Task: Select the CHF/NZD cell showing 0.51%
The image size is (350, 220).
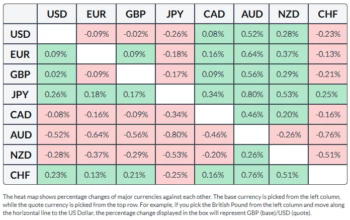Action: click(x=289, y=175)
